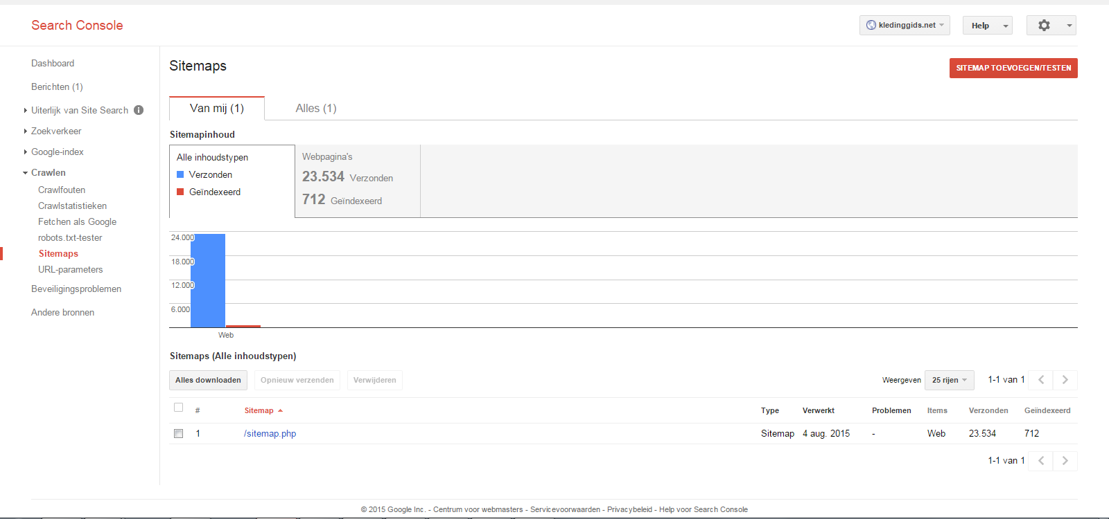This screenshot has height=519, width=1109.
Task: Open Dashboard in the sidebar
Action: click(53, 63)
